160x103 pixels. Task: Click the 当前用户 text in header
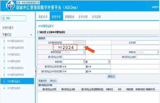(155, 7)
